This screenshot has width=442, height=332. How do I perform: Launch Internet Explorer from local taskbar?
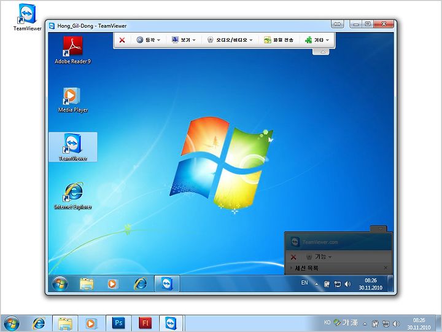[x=39, y=323]
